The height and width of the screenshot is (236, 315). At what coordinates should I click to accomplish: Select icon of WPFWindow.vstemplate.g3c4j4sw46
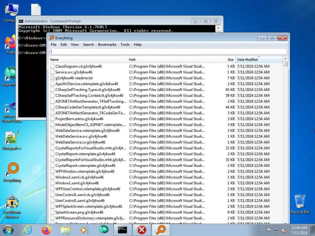(52, 171)
